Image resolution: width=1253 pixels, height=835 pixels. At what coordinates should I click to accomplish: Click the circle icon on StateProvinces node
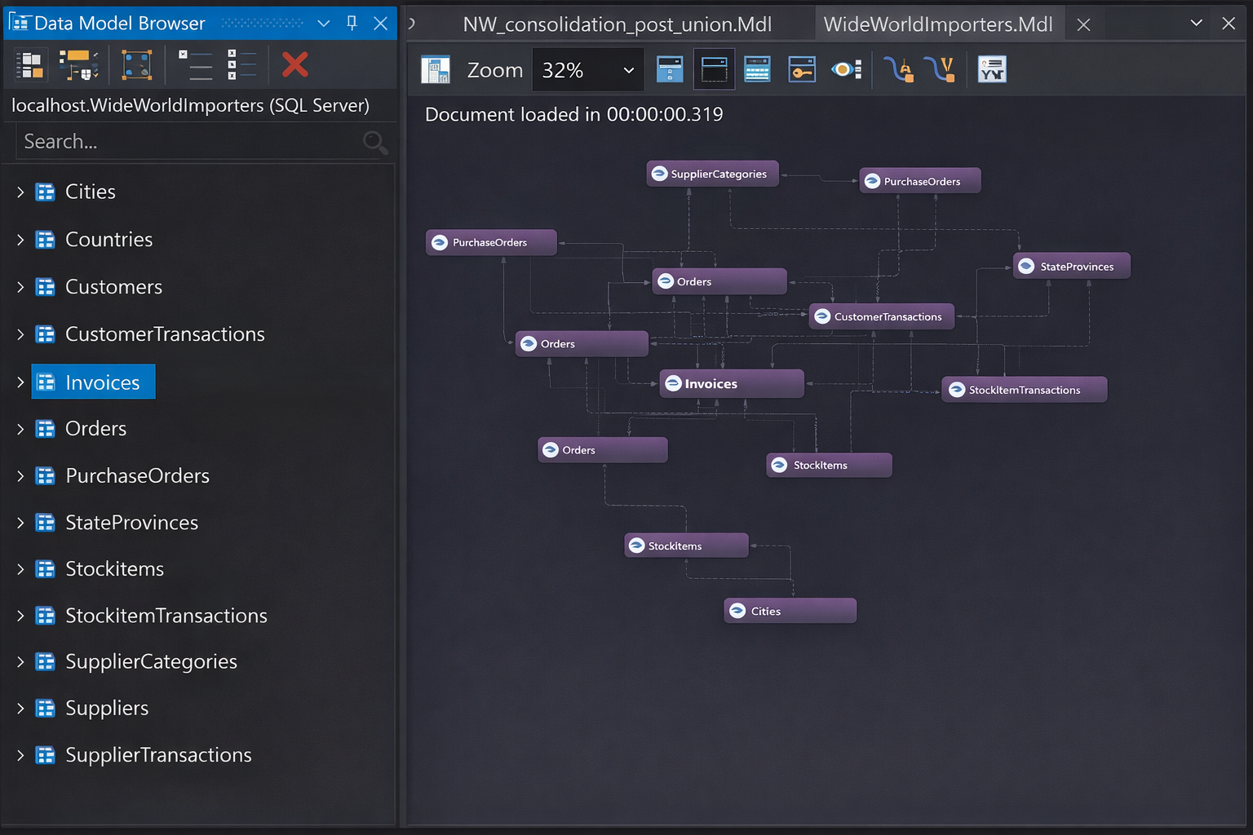tap(1027, 267)
